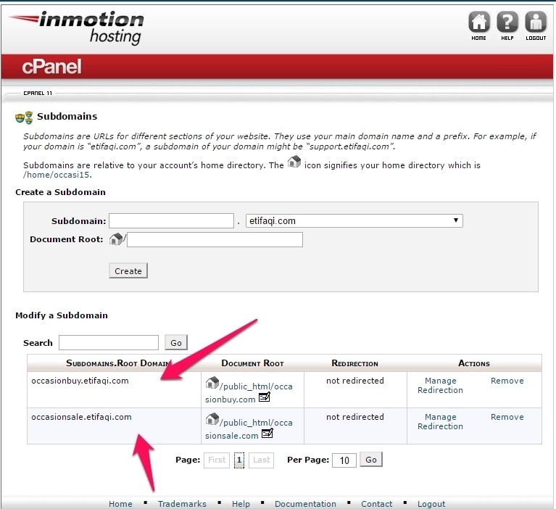Open Documentation link in footer
Screen dimensions: 556x509
[305, 504]
